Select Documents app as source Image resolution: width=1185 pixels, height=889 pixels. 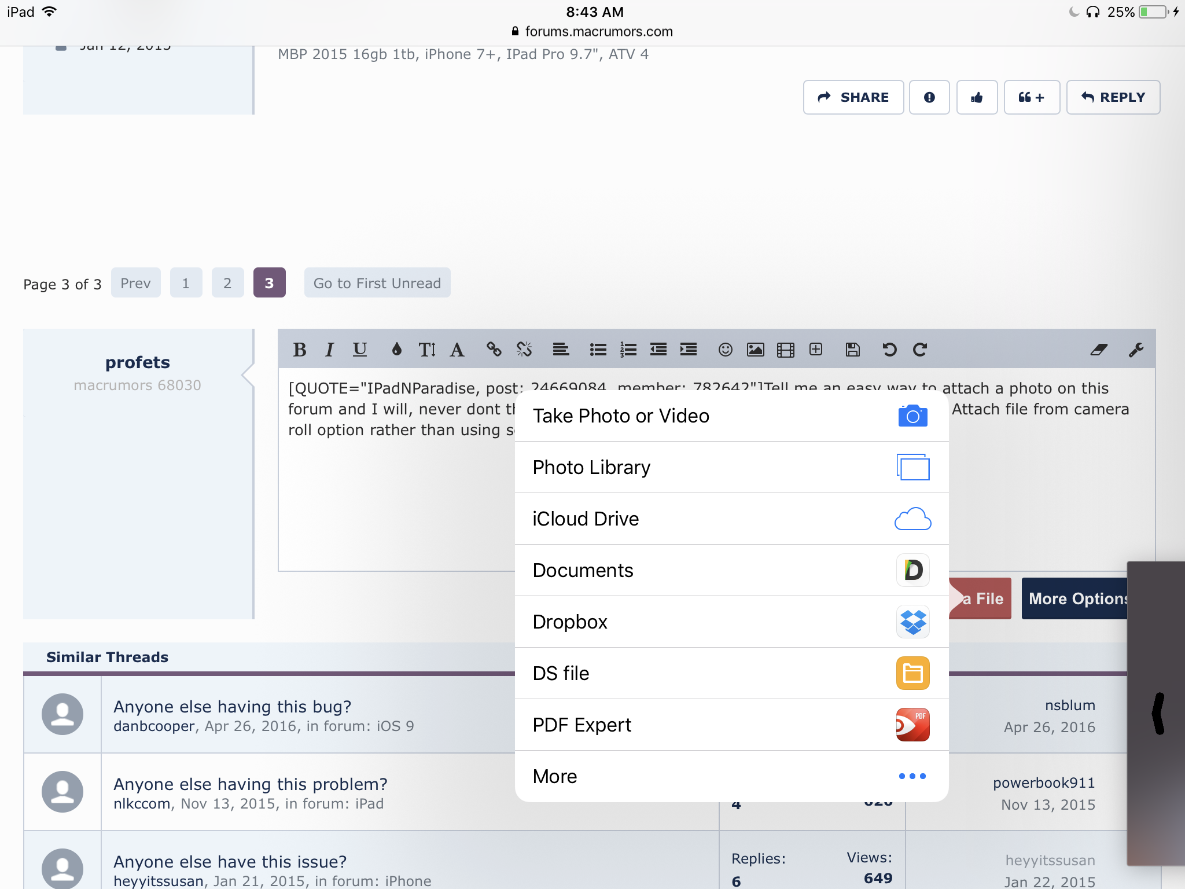click(731, 570)
